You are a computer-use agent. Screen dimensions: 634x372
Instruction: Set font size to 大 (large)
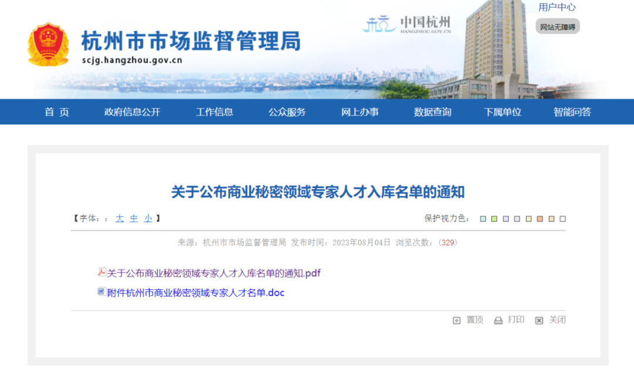click(x=120, y=219)
